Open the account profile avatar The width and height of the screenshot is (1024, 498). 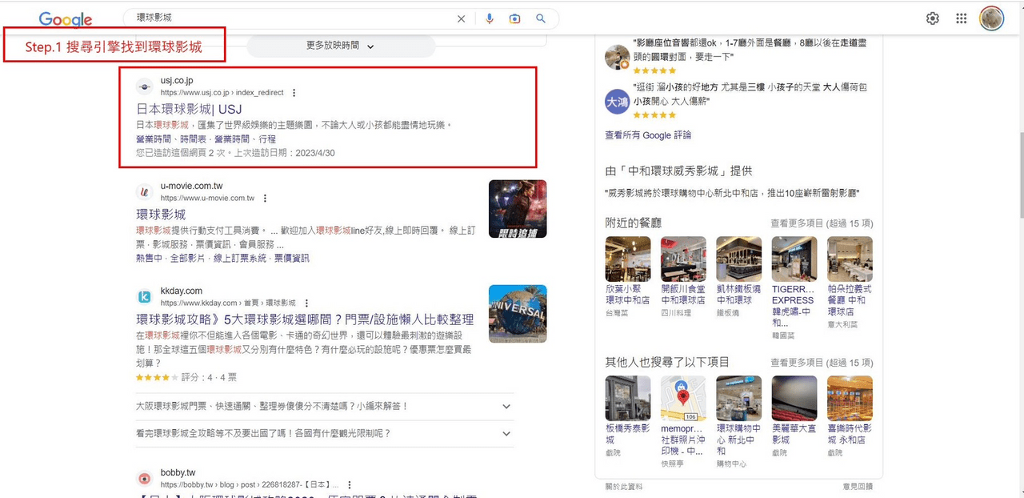tap(992, 18)
